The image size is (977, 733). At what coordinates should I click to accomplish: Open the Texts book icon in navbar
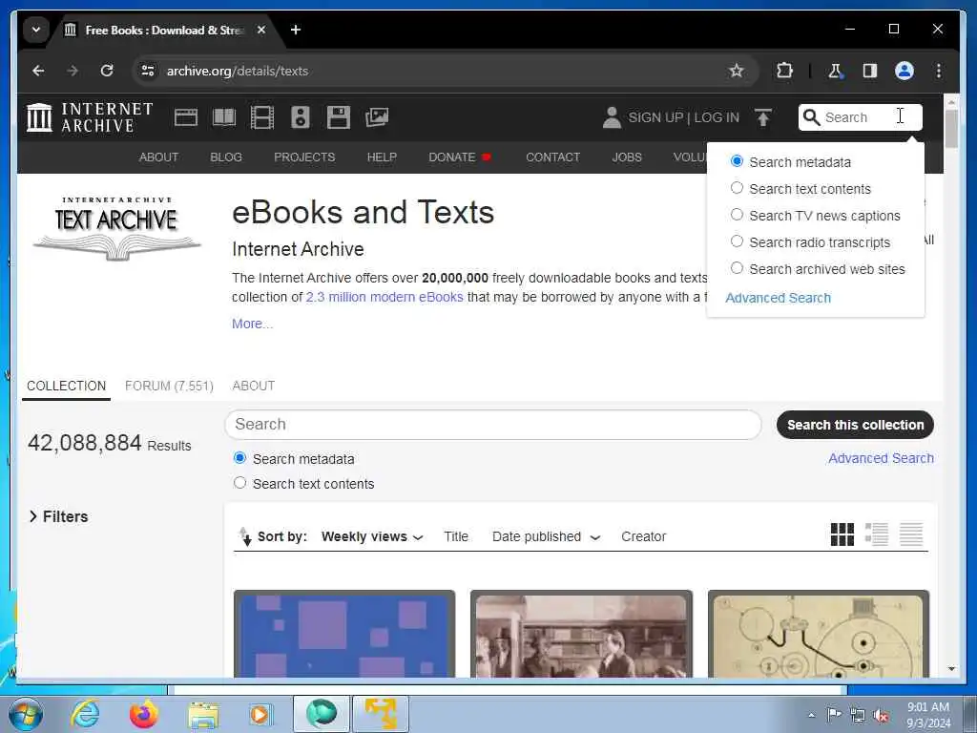point(224,117)
